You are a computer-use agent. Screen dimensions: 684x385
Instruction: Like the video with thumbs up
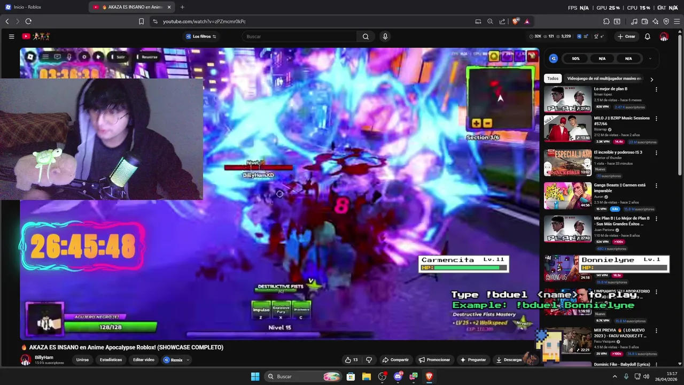(351, 360)
